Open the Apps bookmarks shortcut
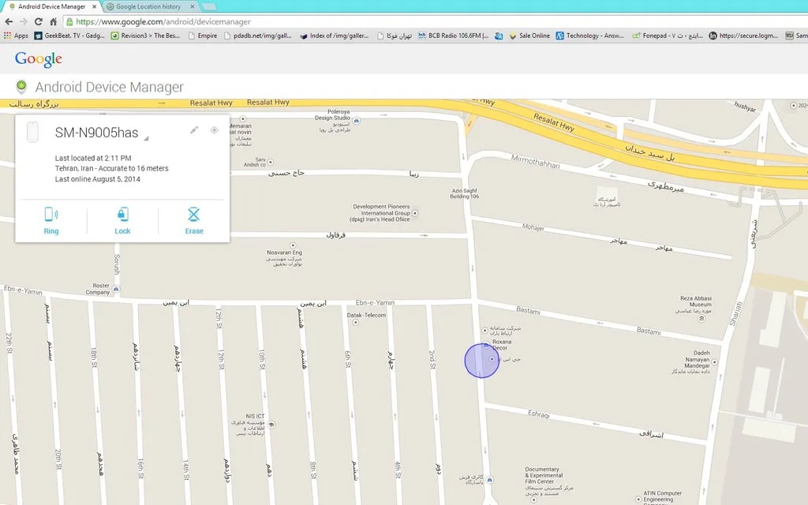Screen dimensions: 808x505 [16, 36]
